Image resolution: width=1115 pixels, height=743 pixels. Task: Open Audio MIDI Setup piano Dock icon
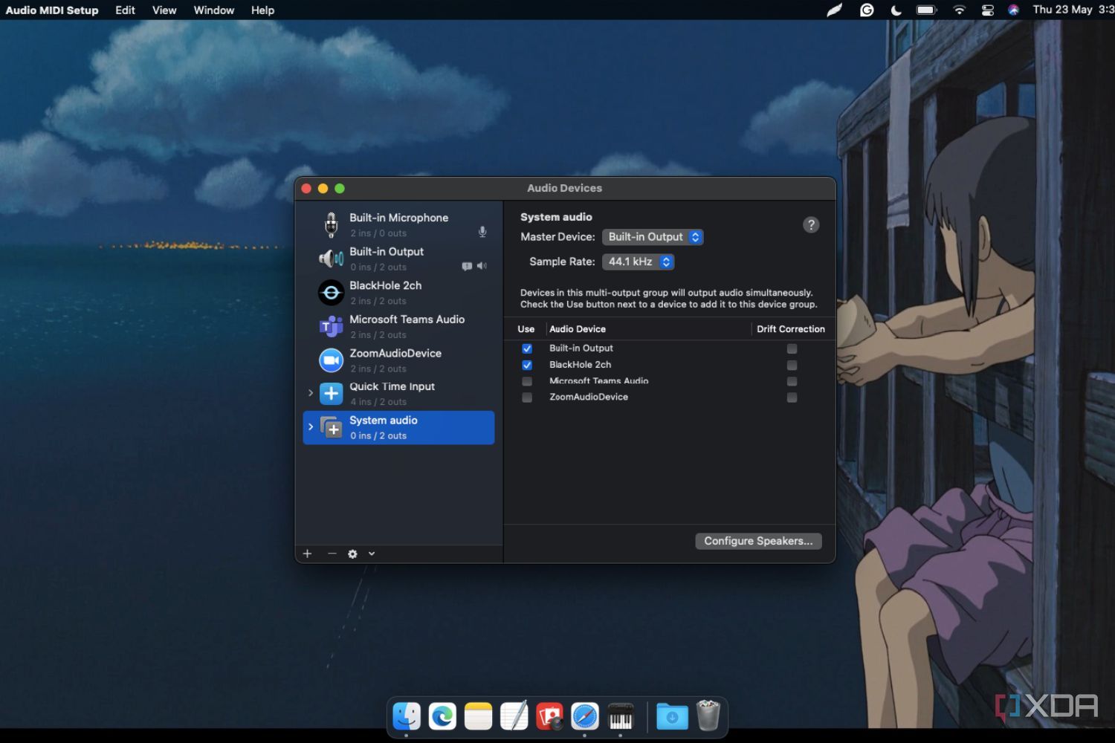[x=621, y=716]
